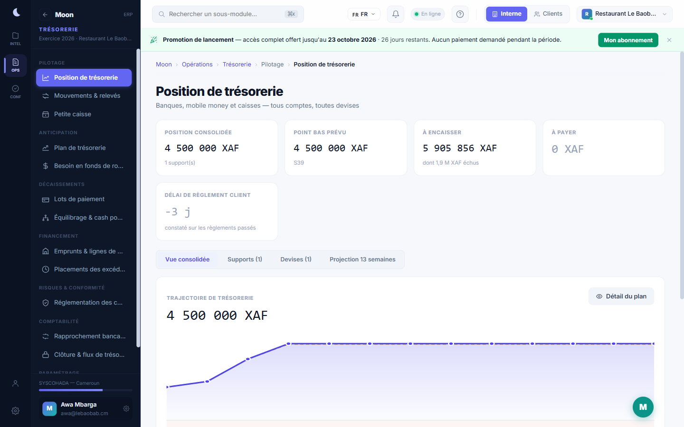Open the floating green M assistant button

click(x=643, y=407)
